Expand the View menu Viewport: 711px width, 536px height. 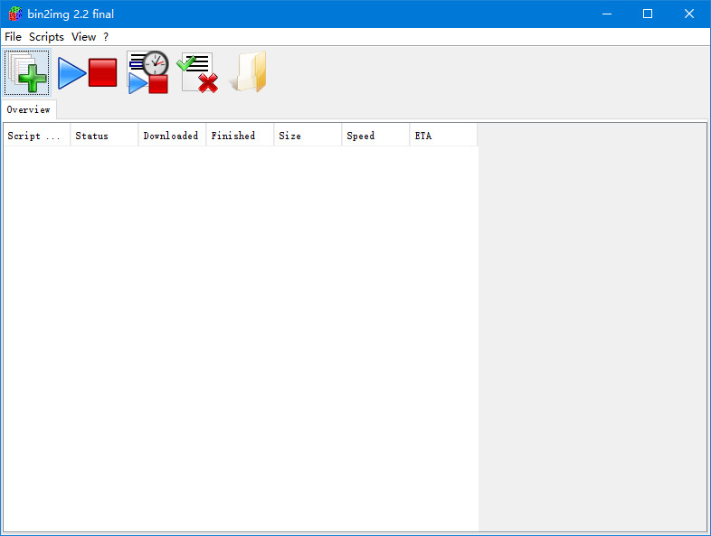83,37
